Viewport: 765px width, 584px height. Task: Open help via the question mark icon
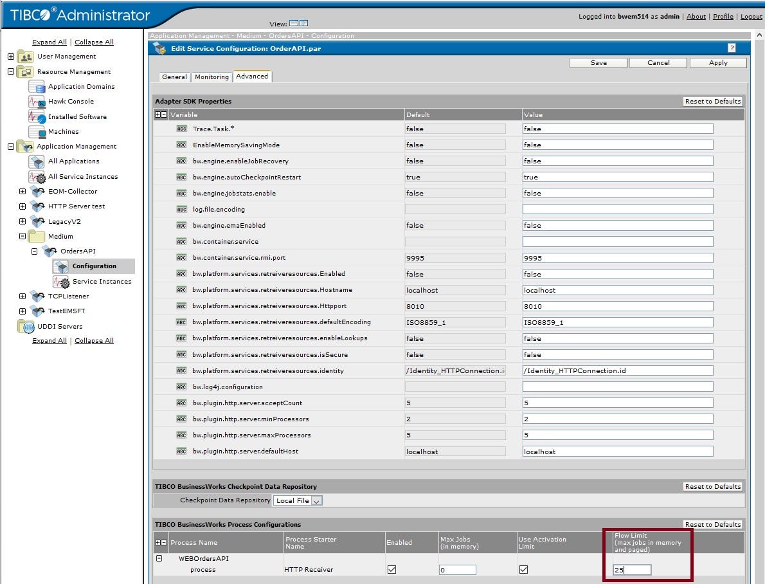click(732, 47)
